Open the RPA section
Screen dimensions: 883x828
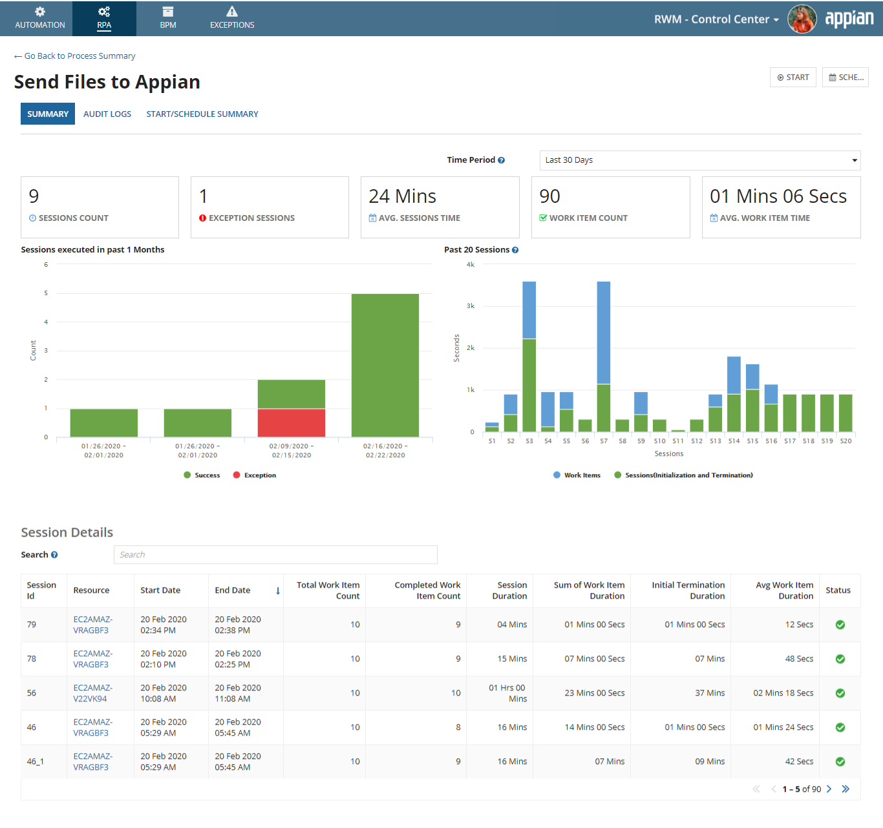(104, 18)
